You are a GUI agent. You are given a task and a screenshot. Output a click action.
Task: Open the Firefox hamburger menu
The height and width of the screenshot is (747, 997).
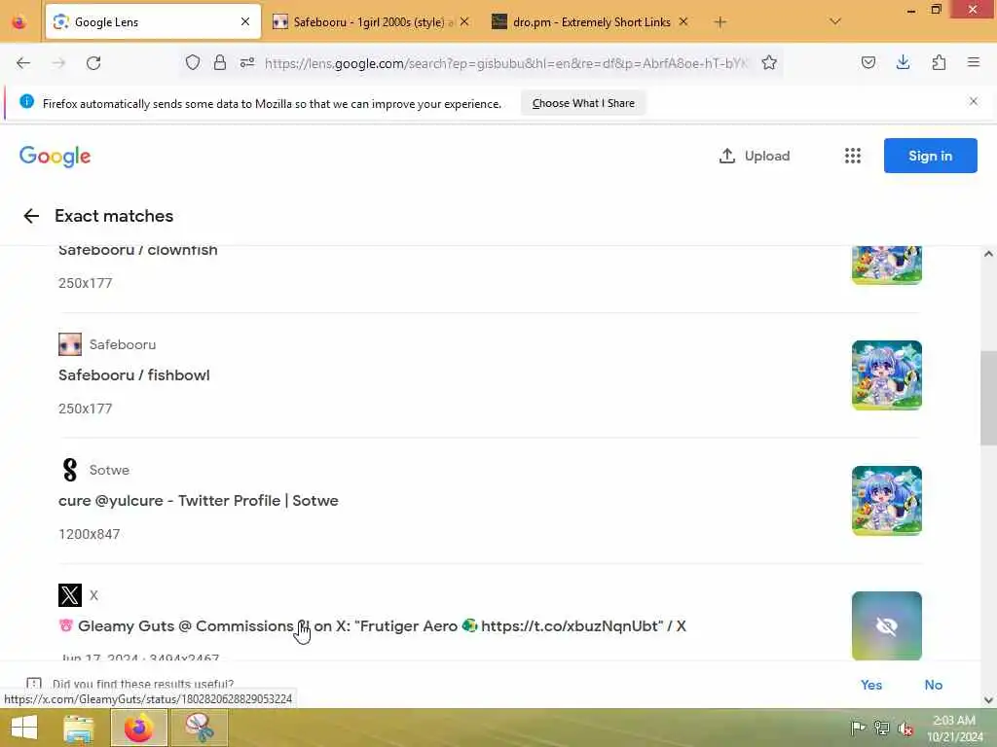[974, 62]
